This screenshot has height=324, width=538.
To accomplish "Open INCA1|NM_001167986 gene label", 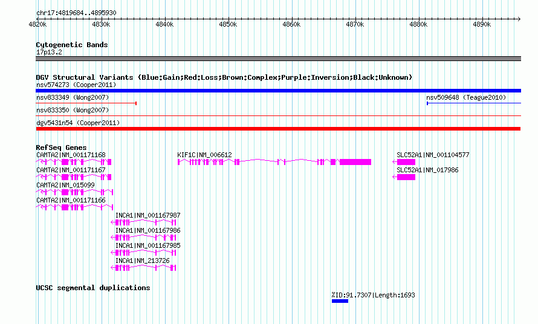I will [x=148, y=230].
